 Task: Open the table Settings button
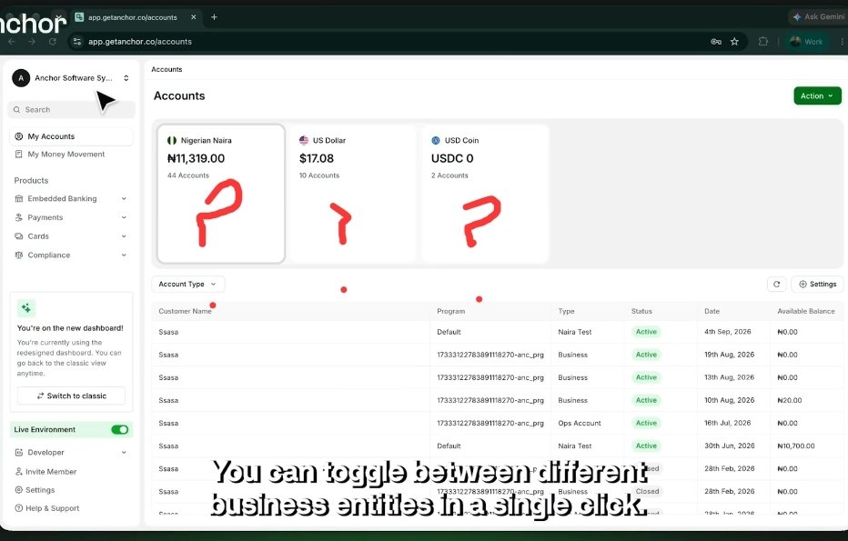817,285
